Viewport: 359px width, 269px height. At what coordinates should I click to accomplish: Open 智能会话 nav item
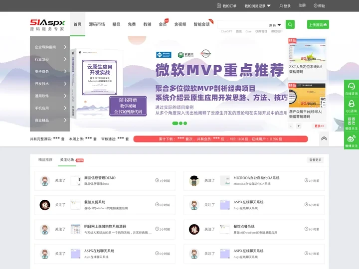(x=202, y=24)
